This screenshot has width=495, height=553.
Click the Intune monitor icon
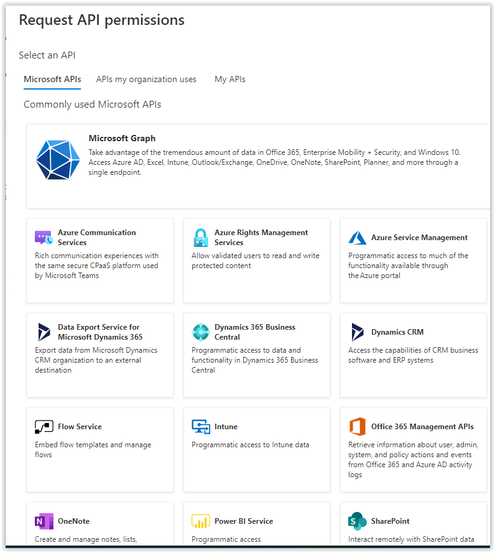(x=201, y=427)
